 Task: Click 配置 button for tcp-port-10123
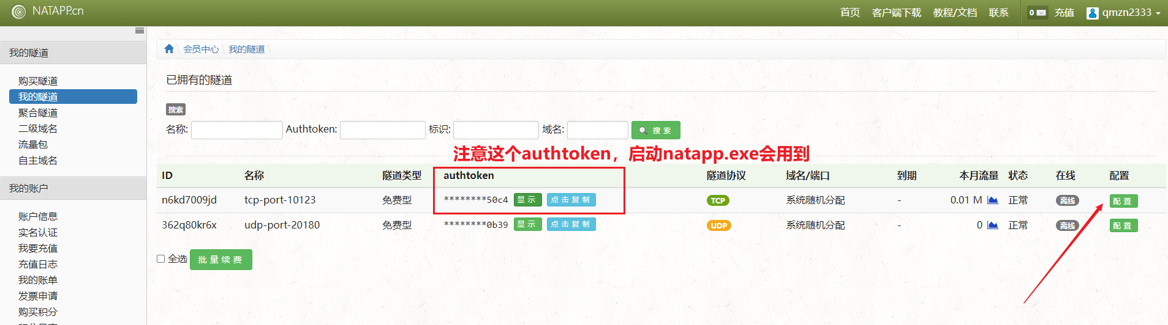(1123, 201)
